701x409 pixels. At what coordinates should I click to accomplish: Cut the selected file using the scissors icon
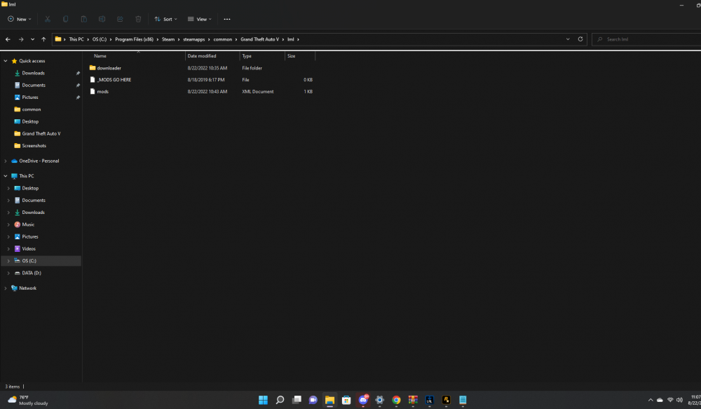47,19
